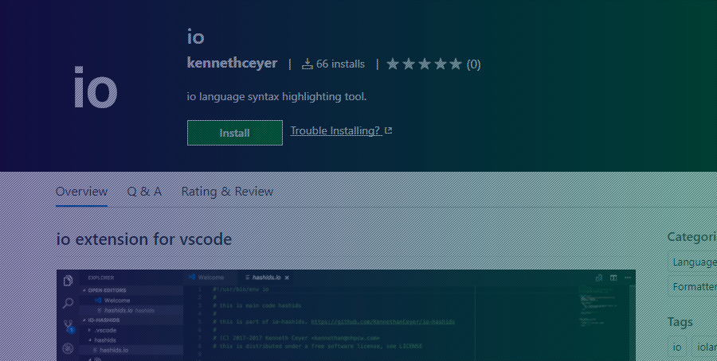Switch to the Q & A tab
This screenshot has width=717, height=361.
144,191
